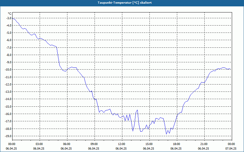Click the -16,0 y-axis label
The height and width of the screenshot is (152, 244).
(8, 114)
